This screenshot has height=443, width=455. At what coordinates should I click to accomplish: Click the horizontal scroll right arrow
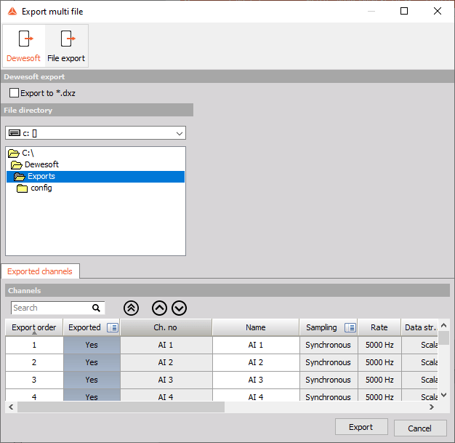point(432,407)
